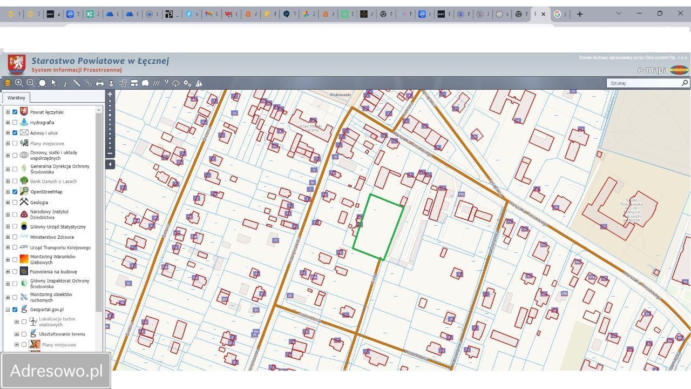The image size is (691, 389).
Task: Expand Główny Urząd Statystyczny group
Action: point(8,227)
